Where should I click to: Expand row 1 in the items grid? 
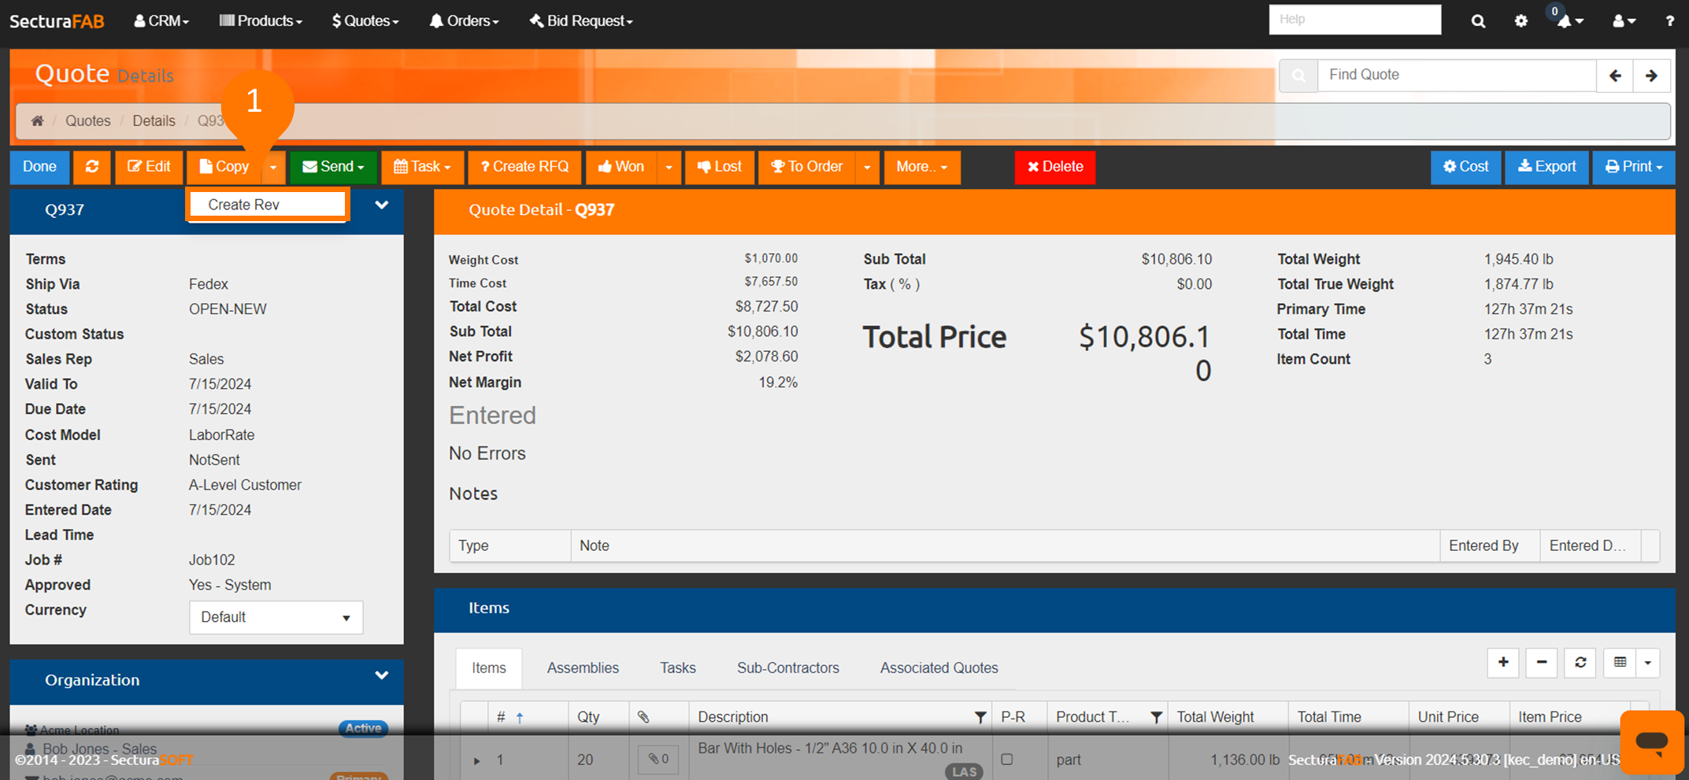click(x=476, y=760)
